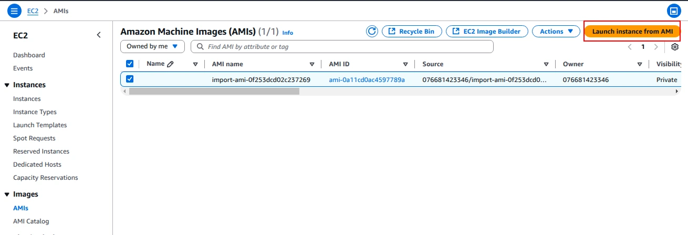Select AMIs in the sidebar
The height and width of the screenshot is (235, 688).
(20, 208)
